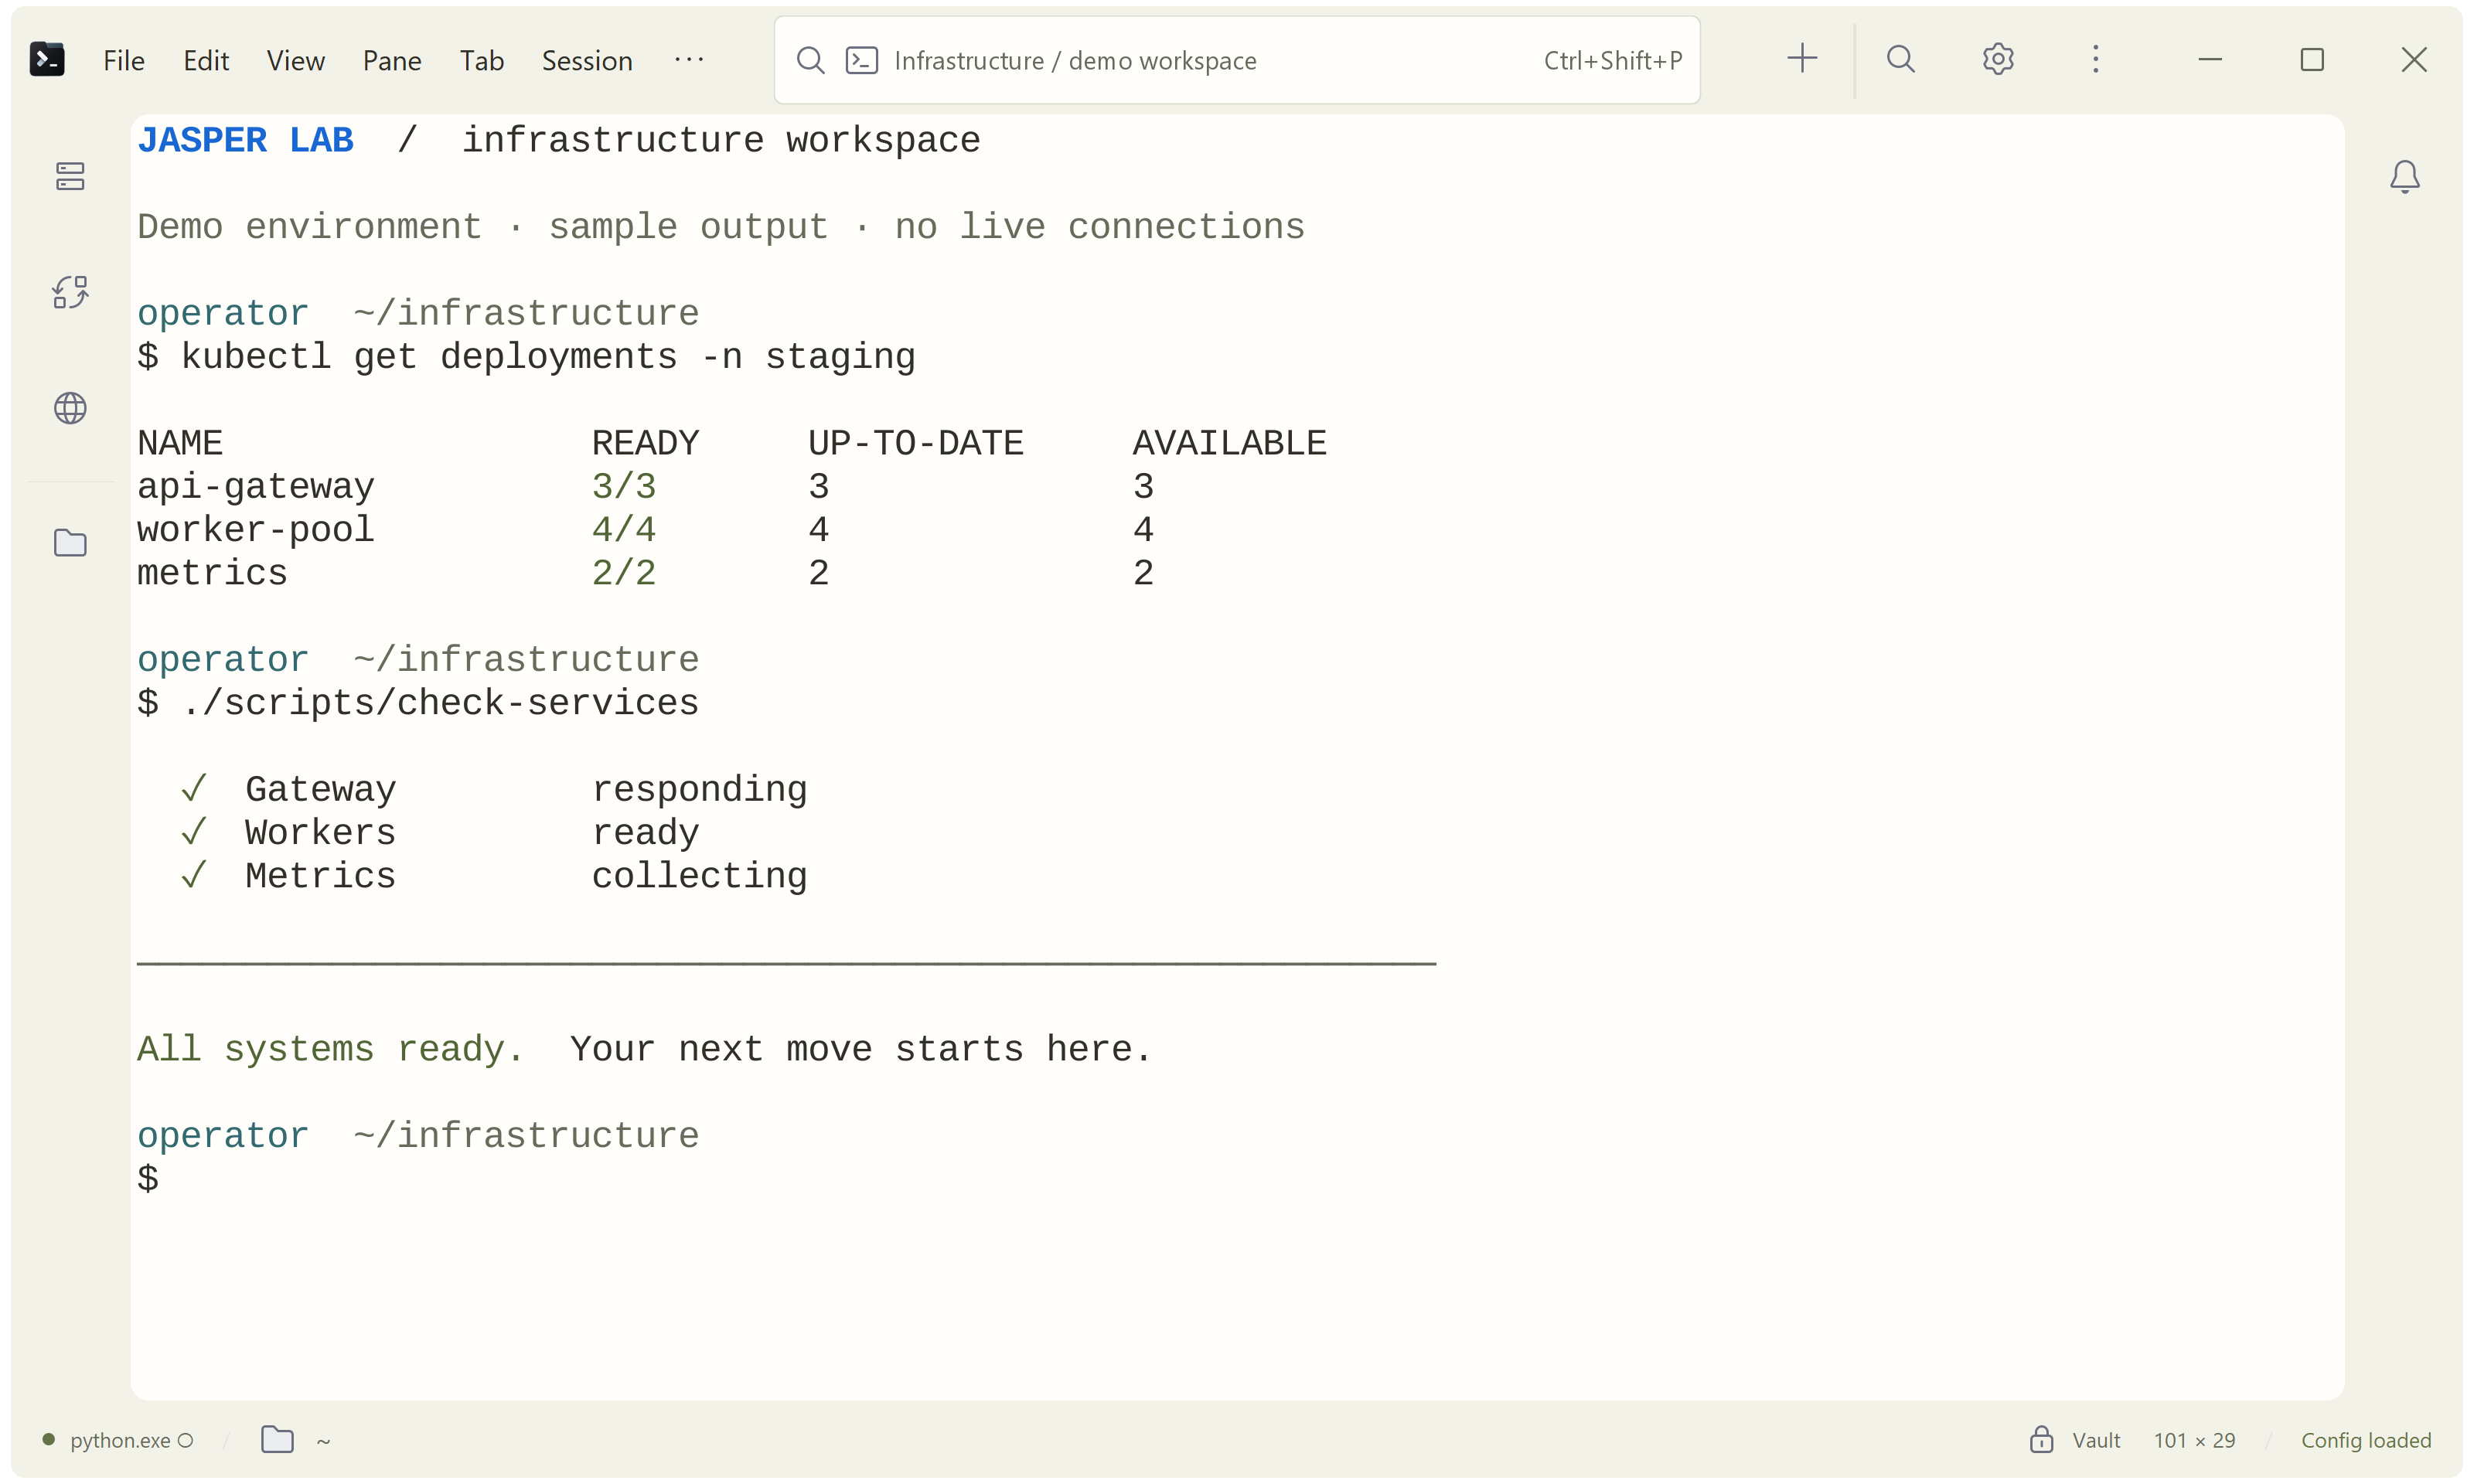Open settings via the gear icon
Viewport: 2474px width, 1484px height.
click(x=1998, y=59)
